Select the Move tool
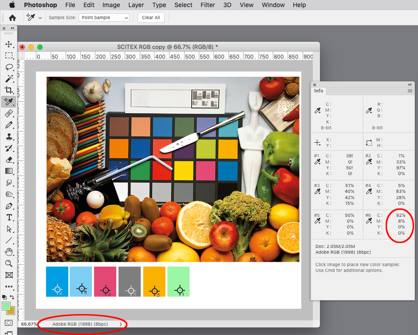The height and width of the screenshot is (335, 418). [9, 44]
